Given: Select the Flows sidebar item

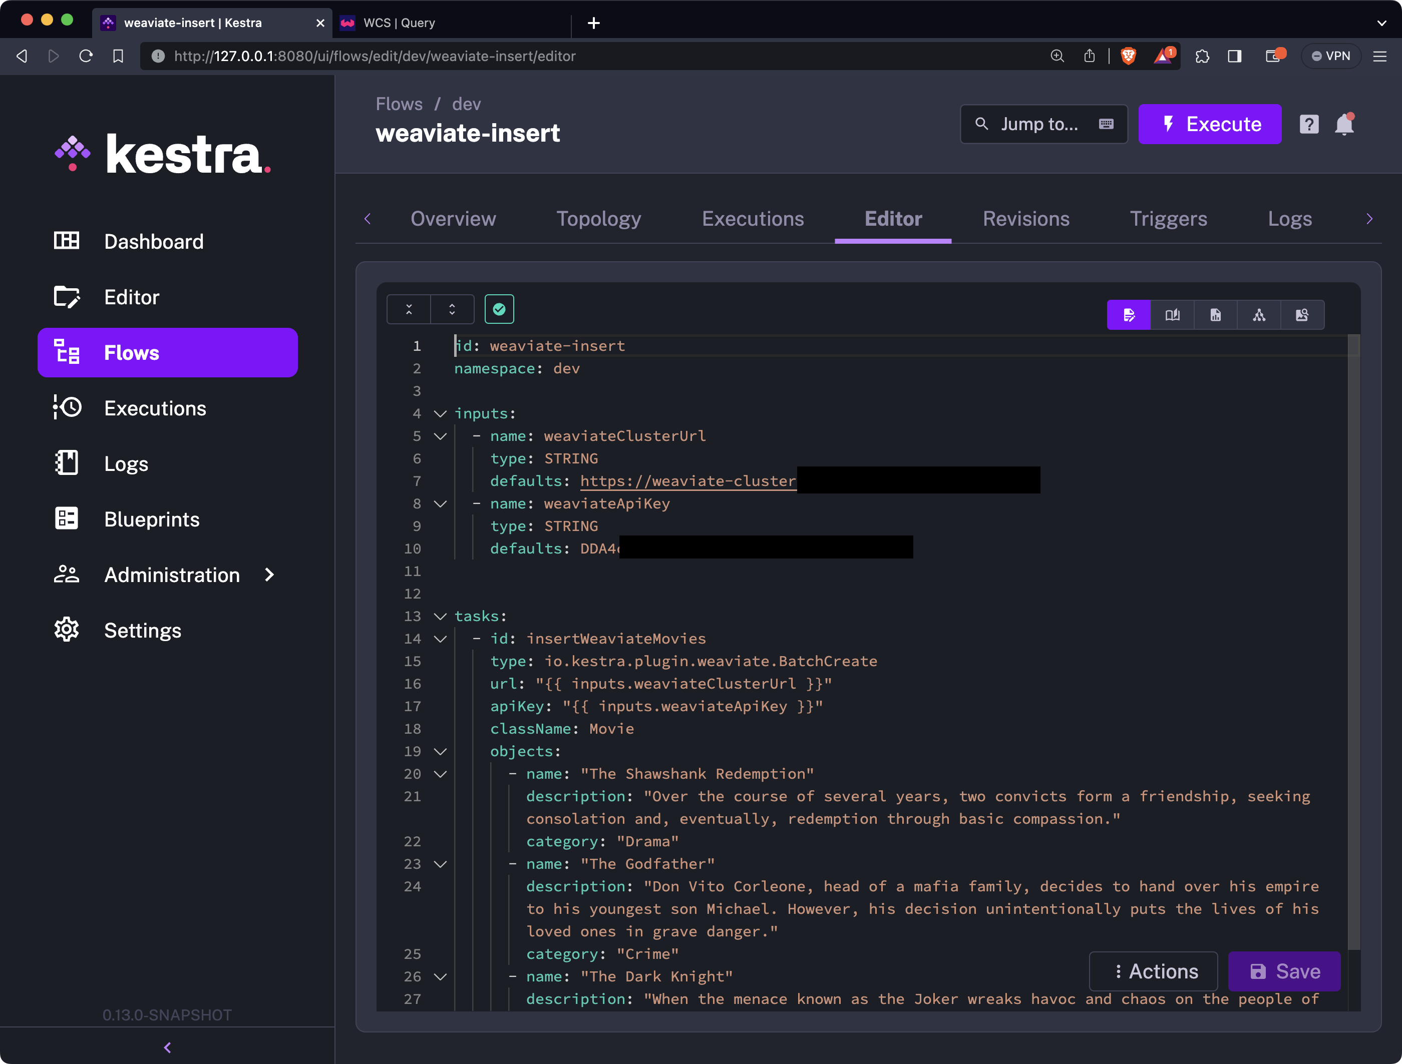Looking at the screenshot, I should pos(167,353).
